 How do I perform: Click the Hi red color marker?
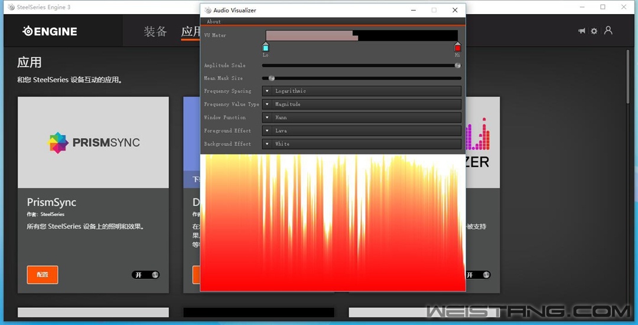[458, 48]
